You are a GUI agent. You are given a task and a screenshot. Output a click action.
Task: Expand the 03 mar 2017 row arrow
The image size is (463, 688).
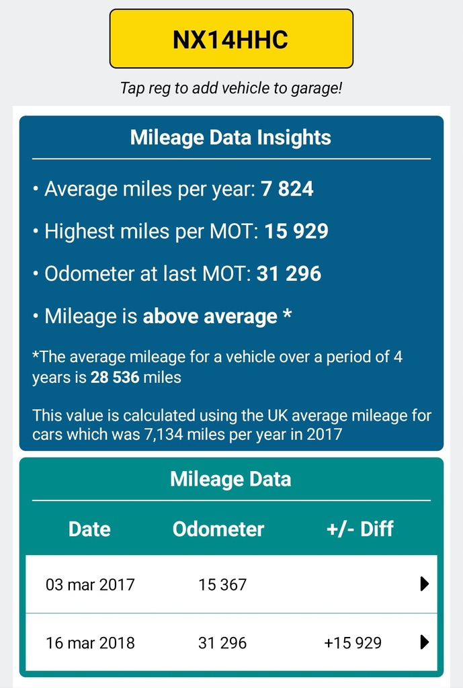424,585
